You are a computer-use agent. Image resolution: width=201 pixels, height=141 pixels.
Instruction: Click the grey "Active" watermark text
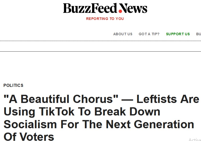(x=195, y=139)
